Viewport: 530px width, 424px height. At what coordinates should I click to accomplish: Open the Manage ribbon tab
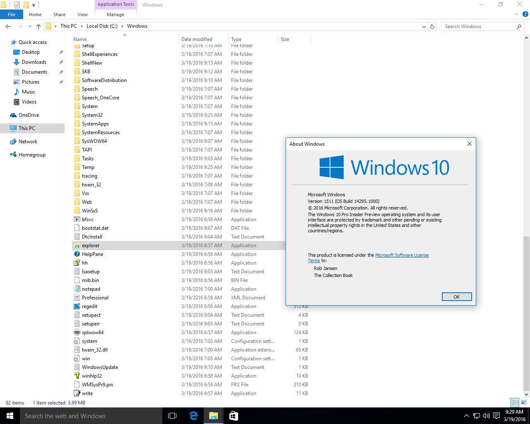coord(116,14)
